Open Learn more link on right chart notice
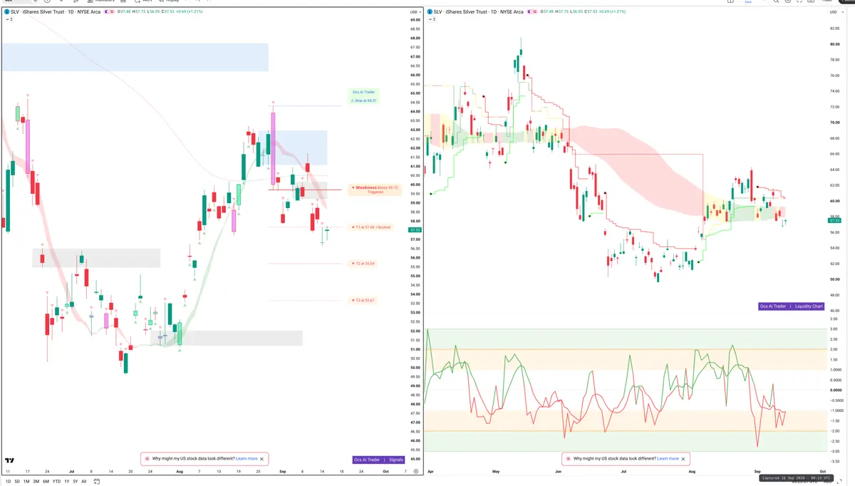The image size is (855, 486). [x=668, y=459]
